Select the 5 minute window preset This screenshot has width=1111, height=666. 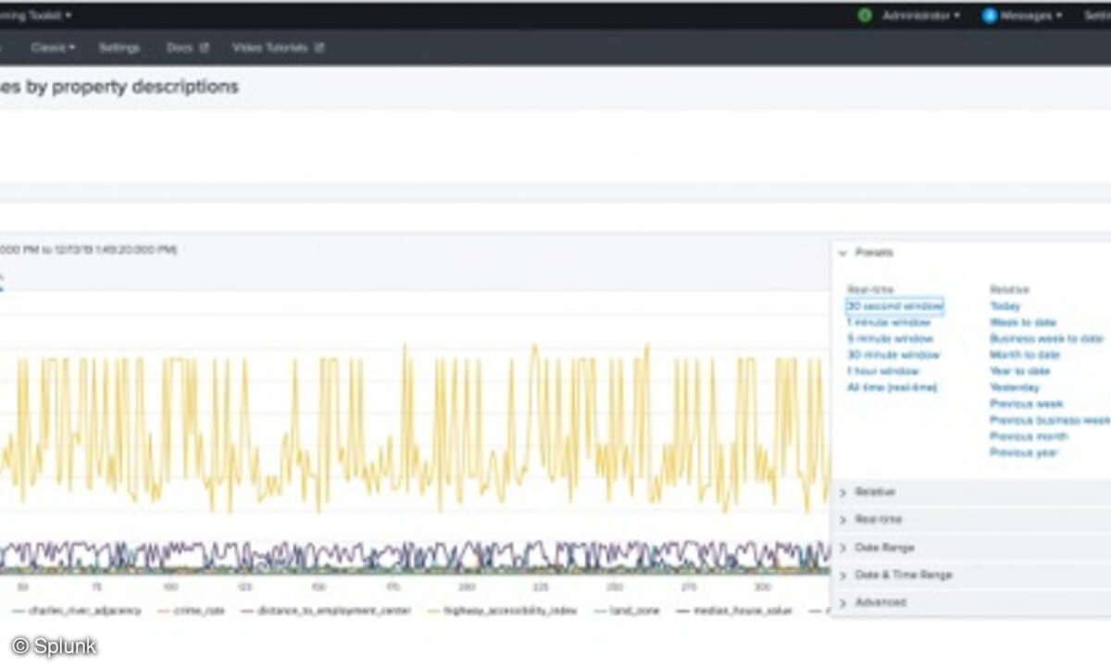coord(890,339)
